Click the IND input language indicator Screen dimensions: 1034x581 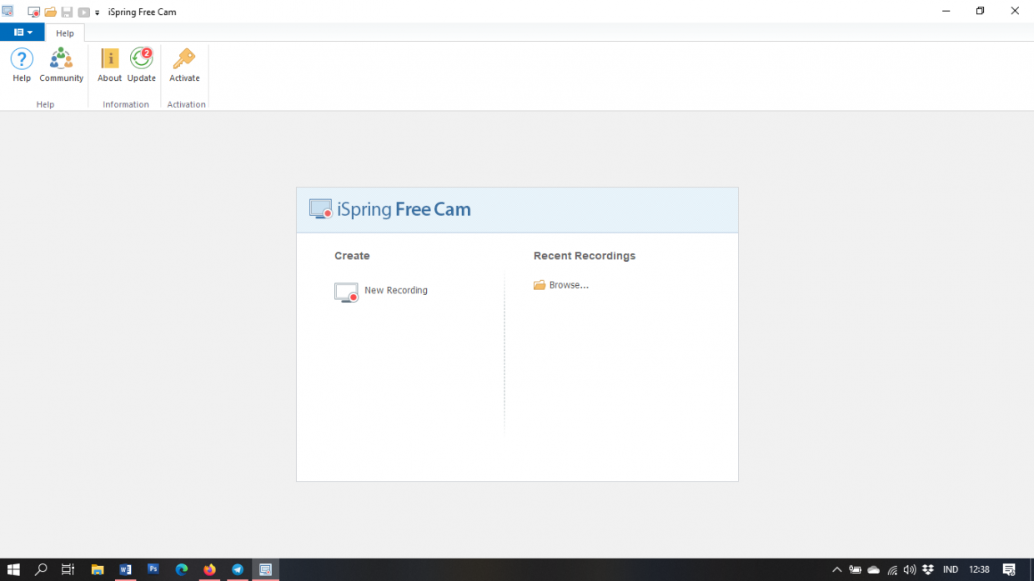click(x=950, y=570)
